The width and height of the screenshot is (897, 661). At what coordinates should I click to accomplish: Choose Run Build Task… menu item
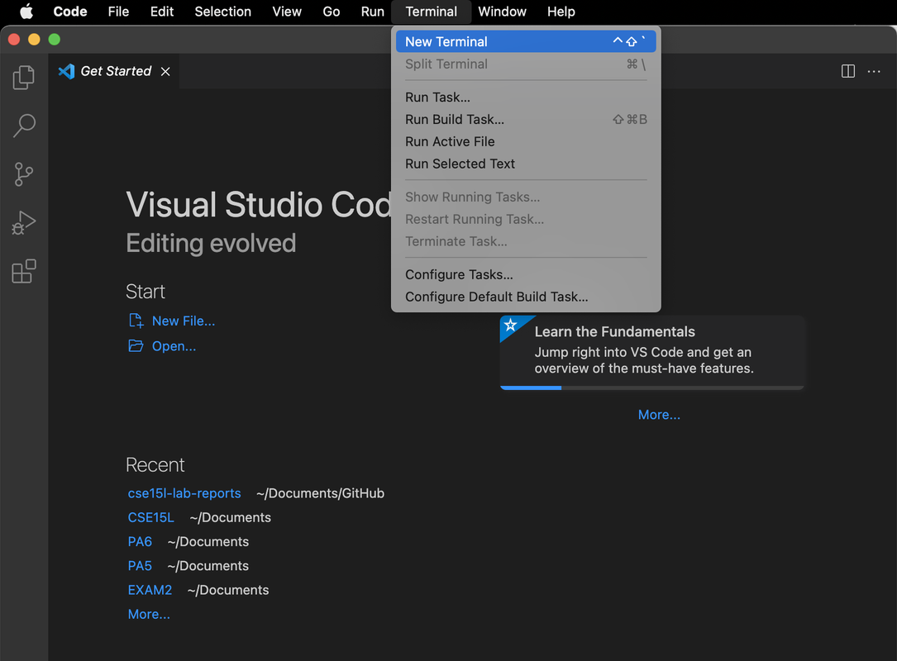[455, 119]
